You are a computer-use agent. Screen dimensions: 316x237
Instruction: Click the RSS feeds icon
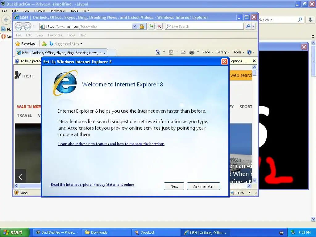pyautogui.click(x=171, y=52)
